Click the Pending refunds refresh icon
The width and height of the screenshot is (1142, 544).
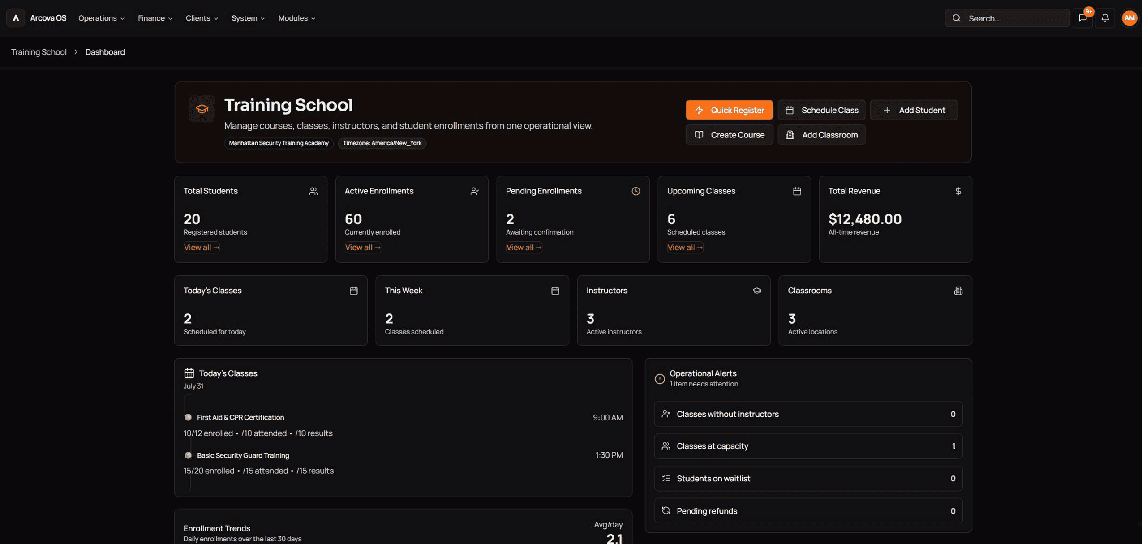click(666, 510)
